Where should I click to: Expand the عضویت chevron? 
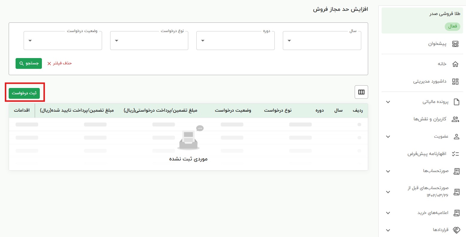coord(388,137)
